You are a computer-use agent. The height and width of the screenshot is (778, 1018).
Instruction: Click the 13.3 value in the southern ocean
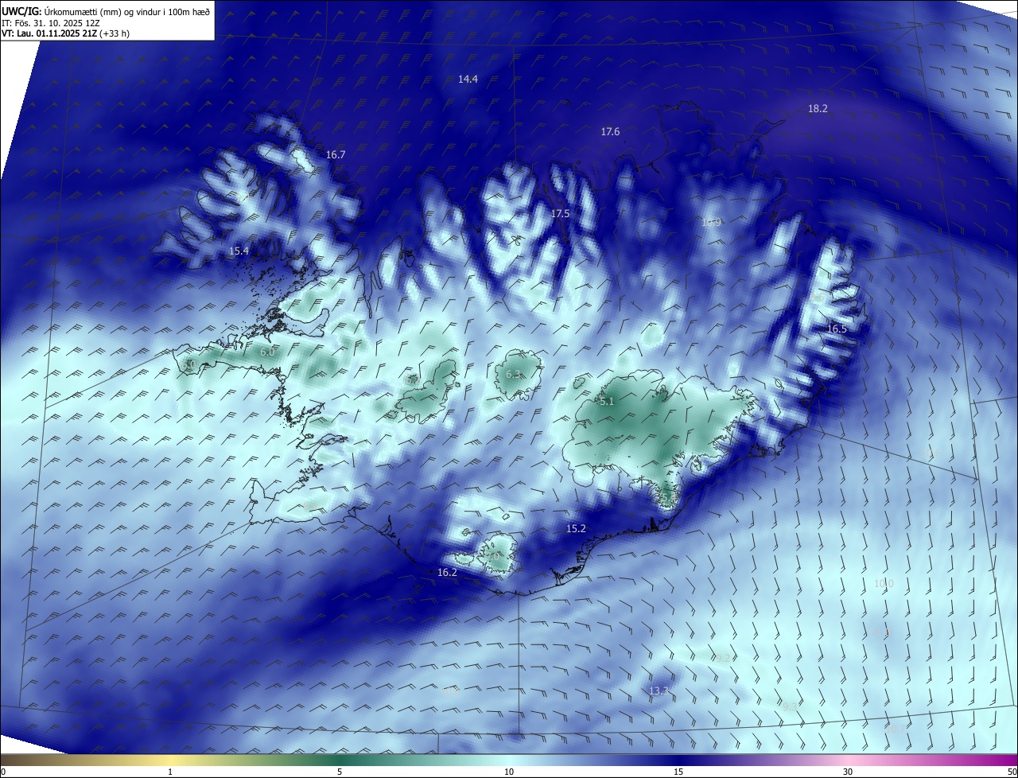(x=659, y=690)
